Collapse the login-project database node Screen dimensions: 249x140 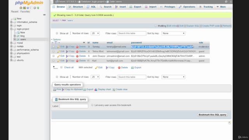coord(11,29)
